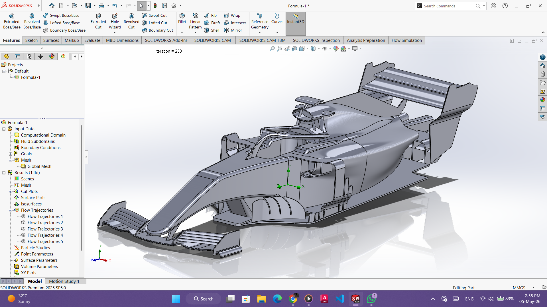Screen dimensions: 547x307
Task: Open the Surfaces tab
Action: [x=51, y=40]
